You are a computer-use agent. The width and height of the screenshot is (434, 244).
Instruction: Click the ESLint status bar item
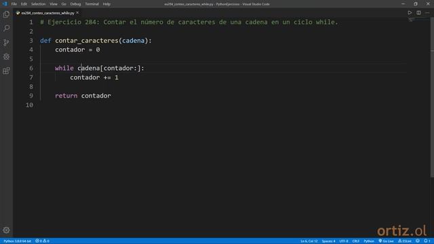405,241
